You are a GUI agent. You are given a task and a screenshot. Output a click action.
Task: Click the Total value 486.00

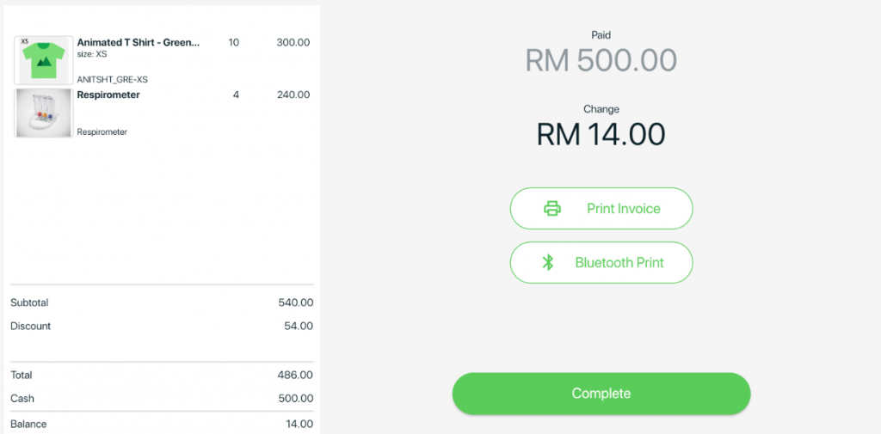296,375
